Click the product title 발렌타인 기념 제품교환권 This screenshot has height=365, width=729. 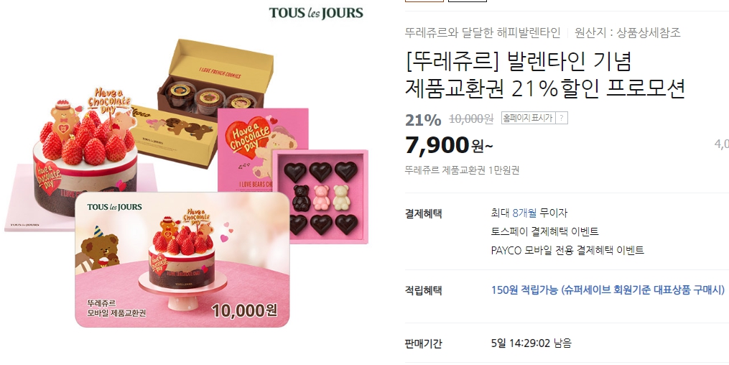point(545,75)
